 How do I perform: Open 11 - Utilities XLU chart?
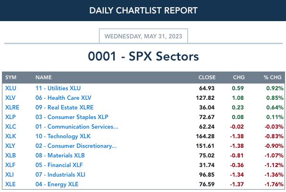coord(58,88)
